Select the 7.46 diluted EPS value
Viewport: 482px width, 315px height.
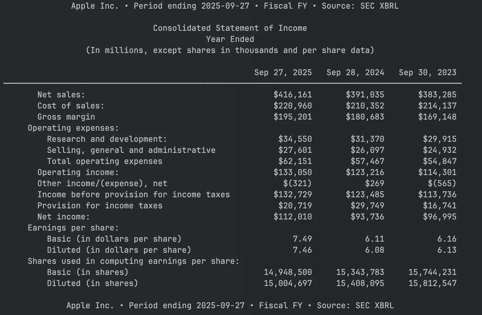point(302,250)
